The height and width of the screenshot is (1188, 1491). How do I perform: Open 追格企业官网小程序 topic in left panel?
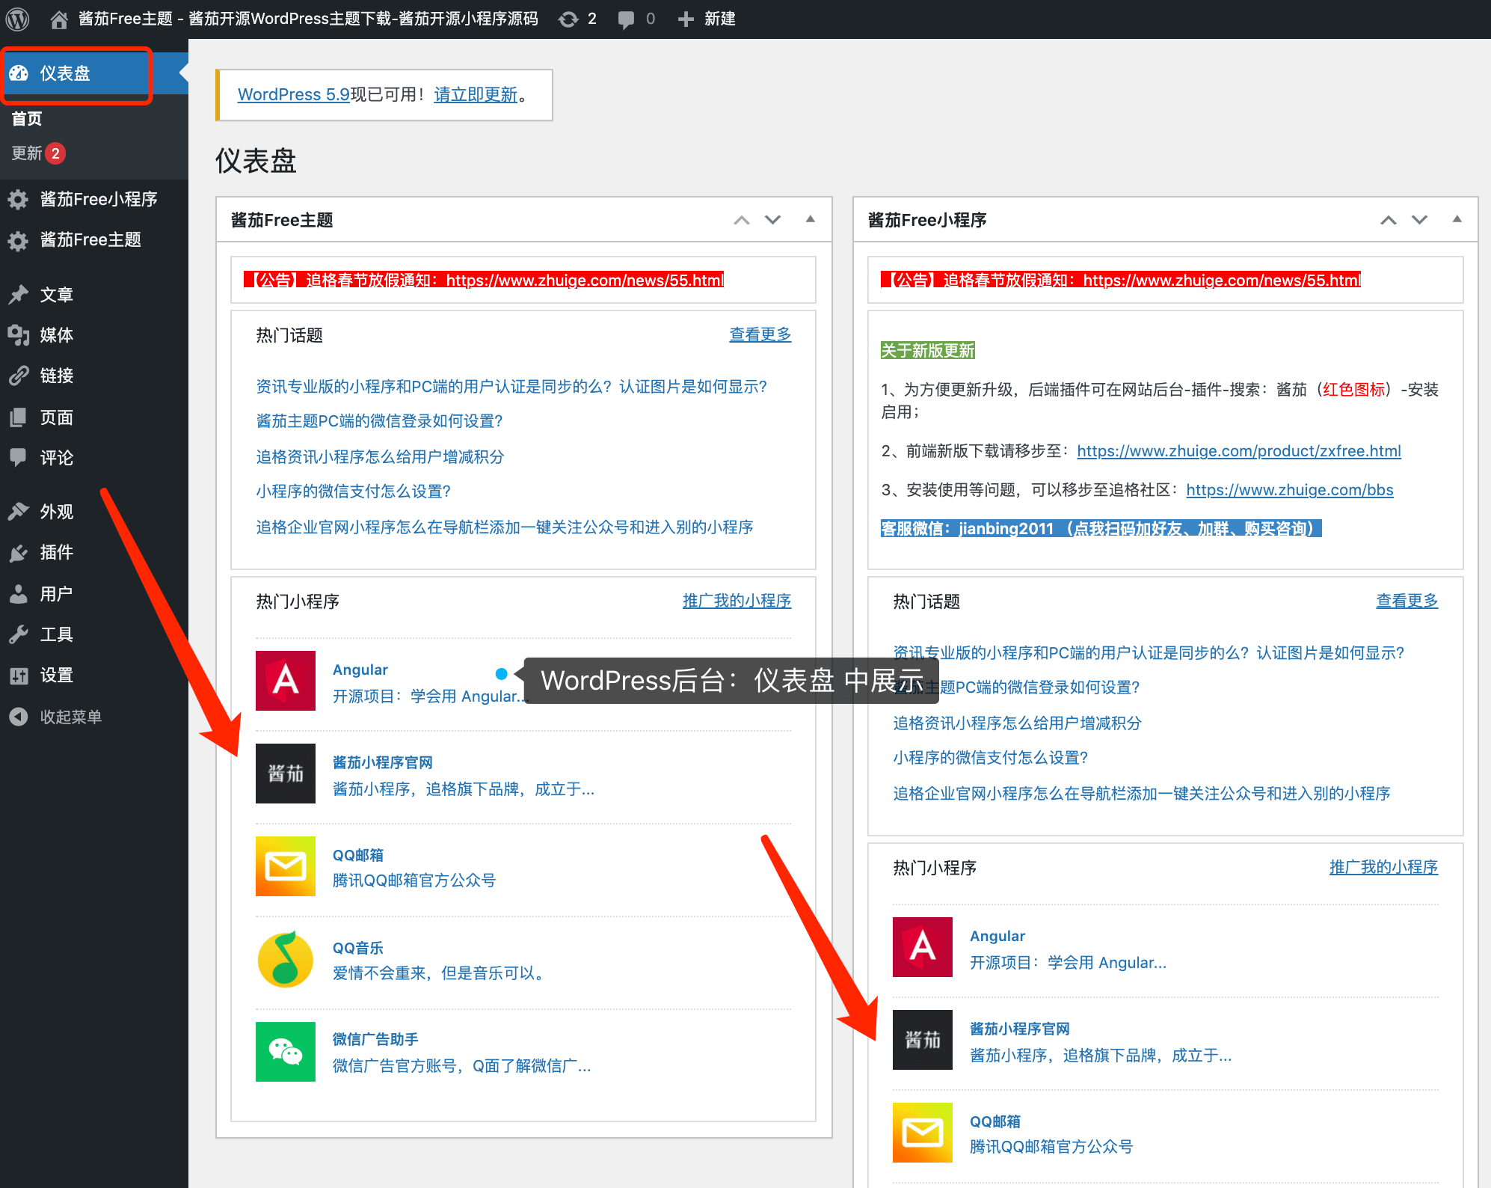[505, 527]
